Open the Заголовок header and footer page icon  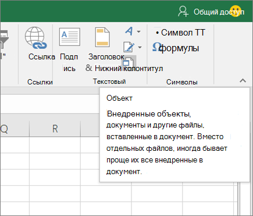pos(102,37)
